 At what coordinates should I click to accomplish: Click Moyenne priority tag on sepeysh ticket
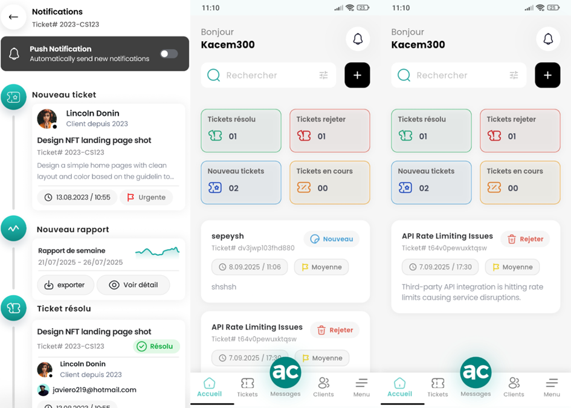tap(321, 267)
